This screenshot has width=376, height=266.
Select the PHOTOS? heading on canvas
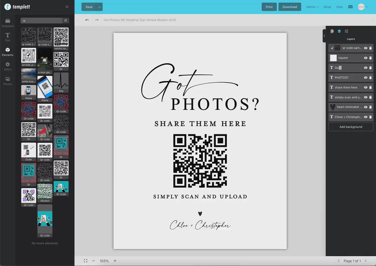click(215, 104)
